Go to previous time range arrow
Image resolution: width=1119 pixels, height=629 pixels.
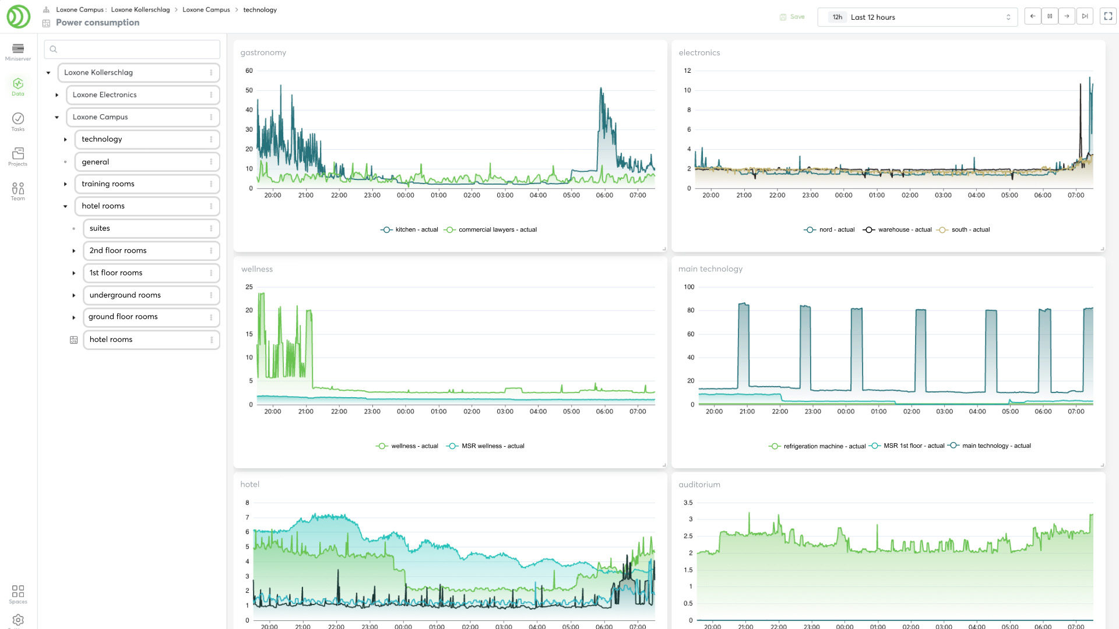1033,16
